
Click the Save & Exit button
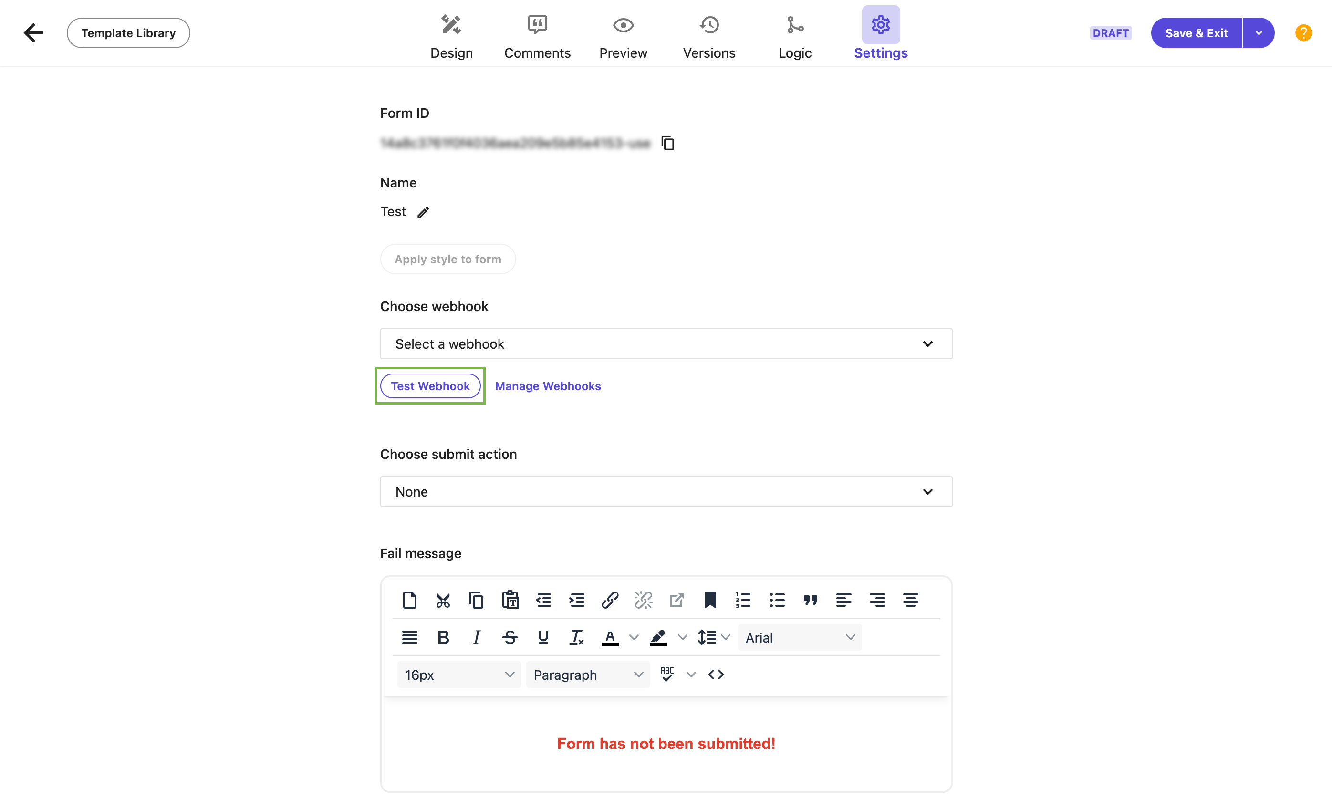1196,33
